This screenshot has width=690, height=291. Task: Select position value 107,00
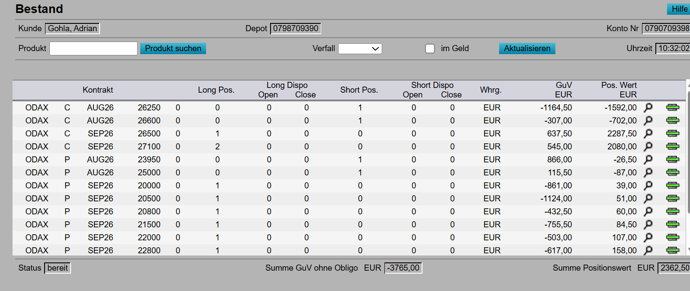(x=624, y=237)
